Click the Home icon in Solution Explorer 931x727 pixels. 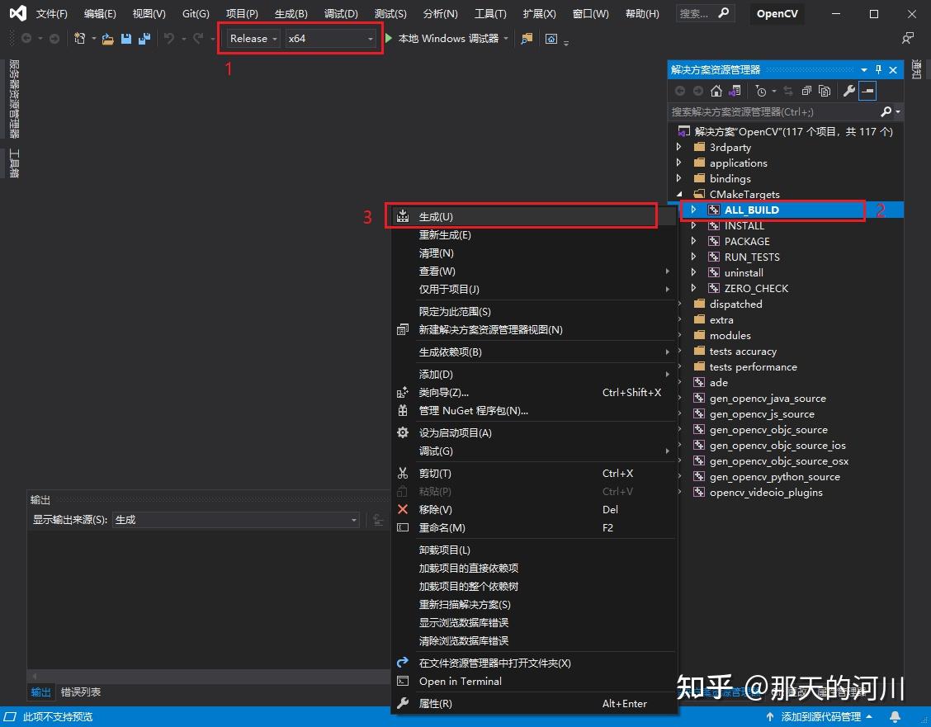(x=716, y=91)
